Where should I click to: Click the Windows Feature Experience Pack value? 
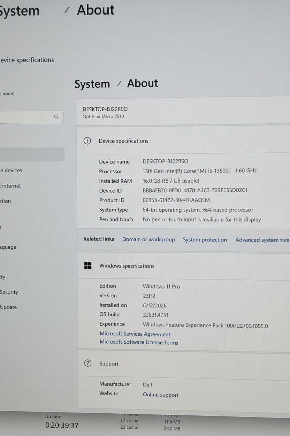205,326
